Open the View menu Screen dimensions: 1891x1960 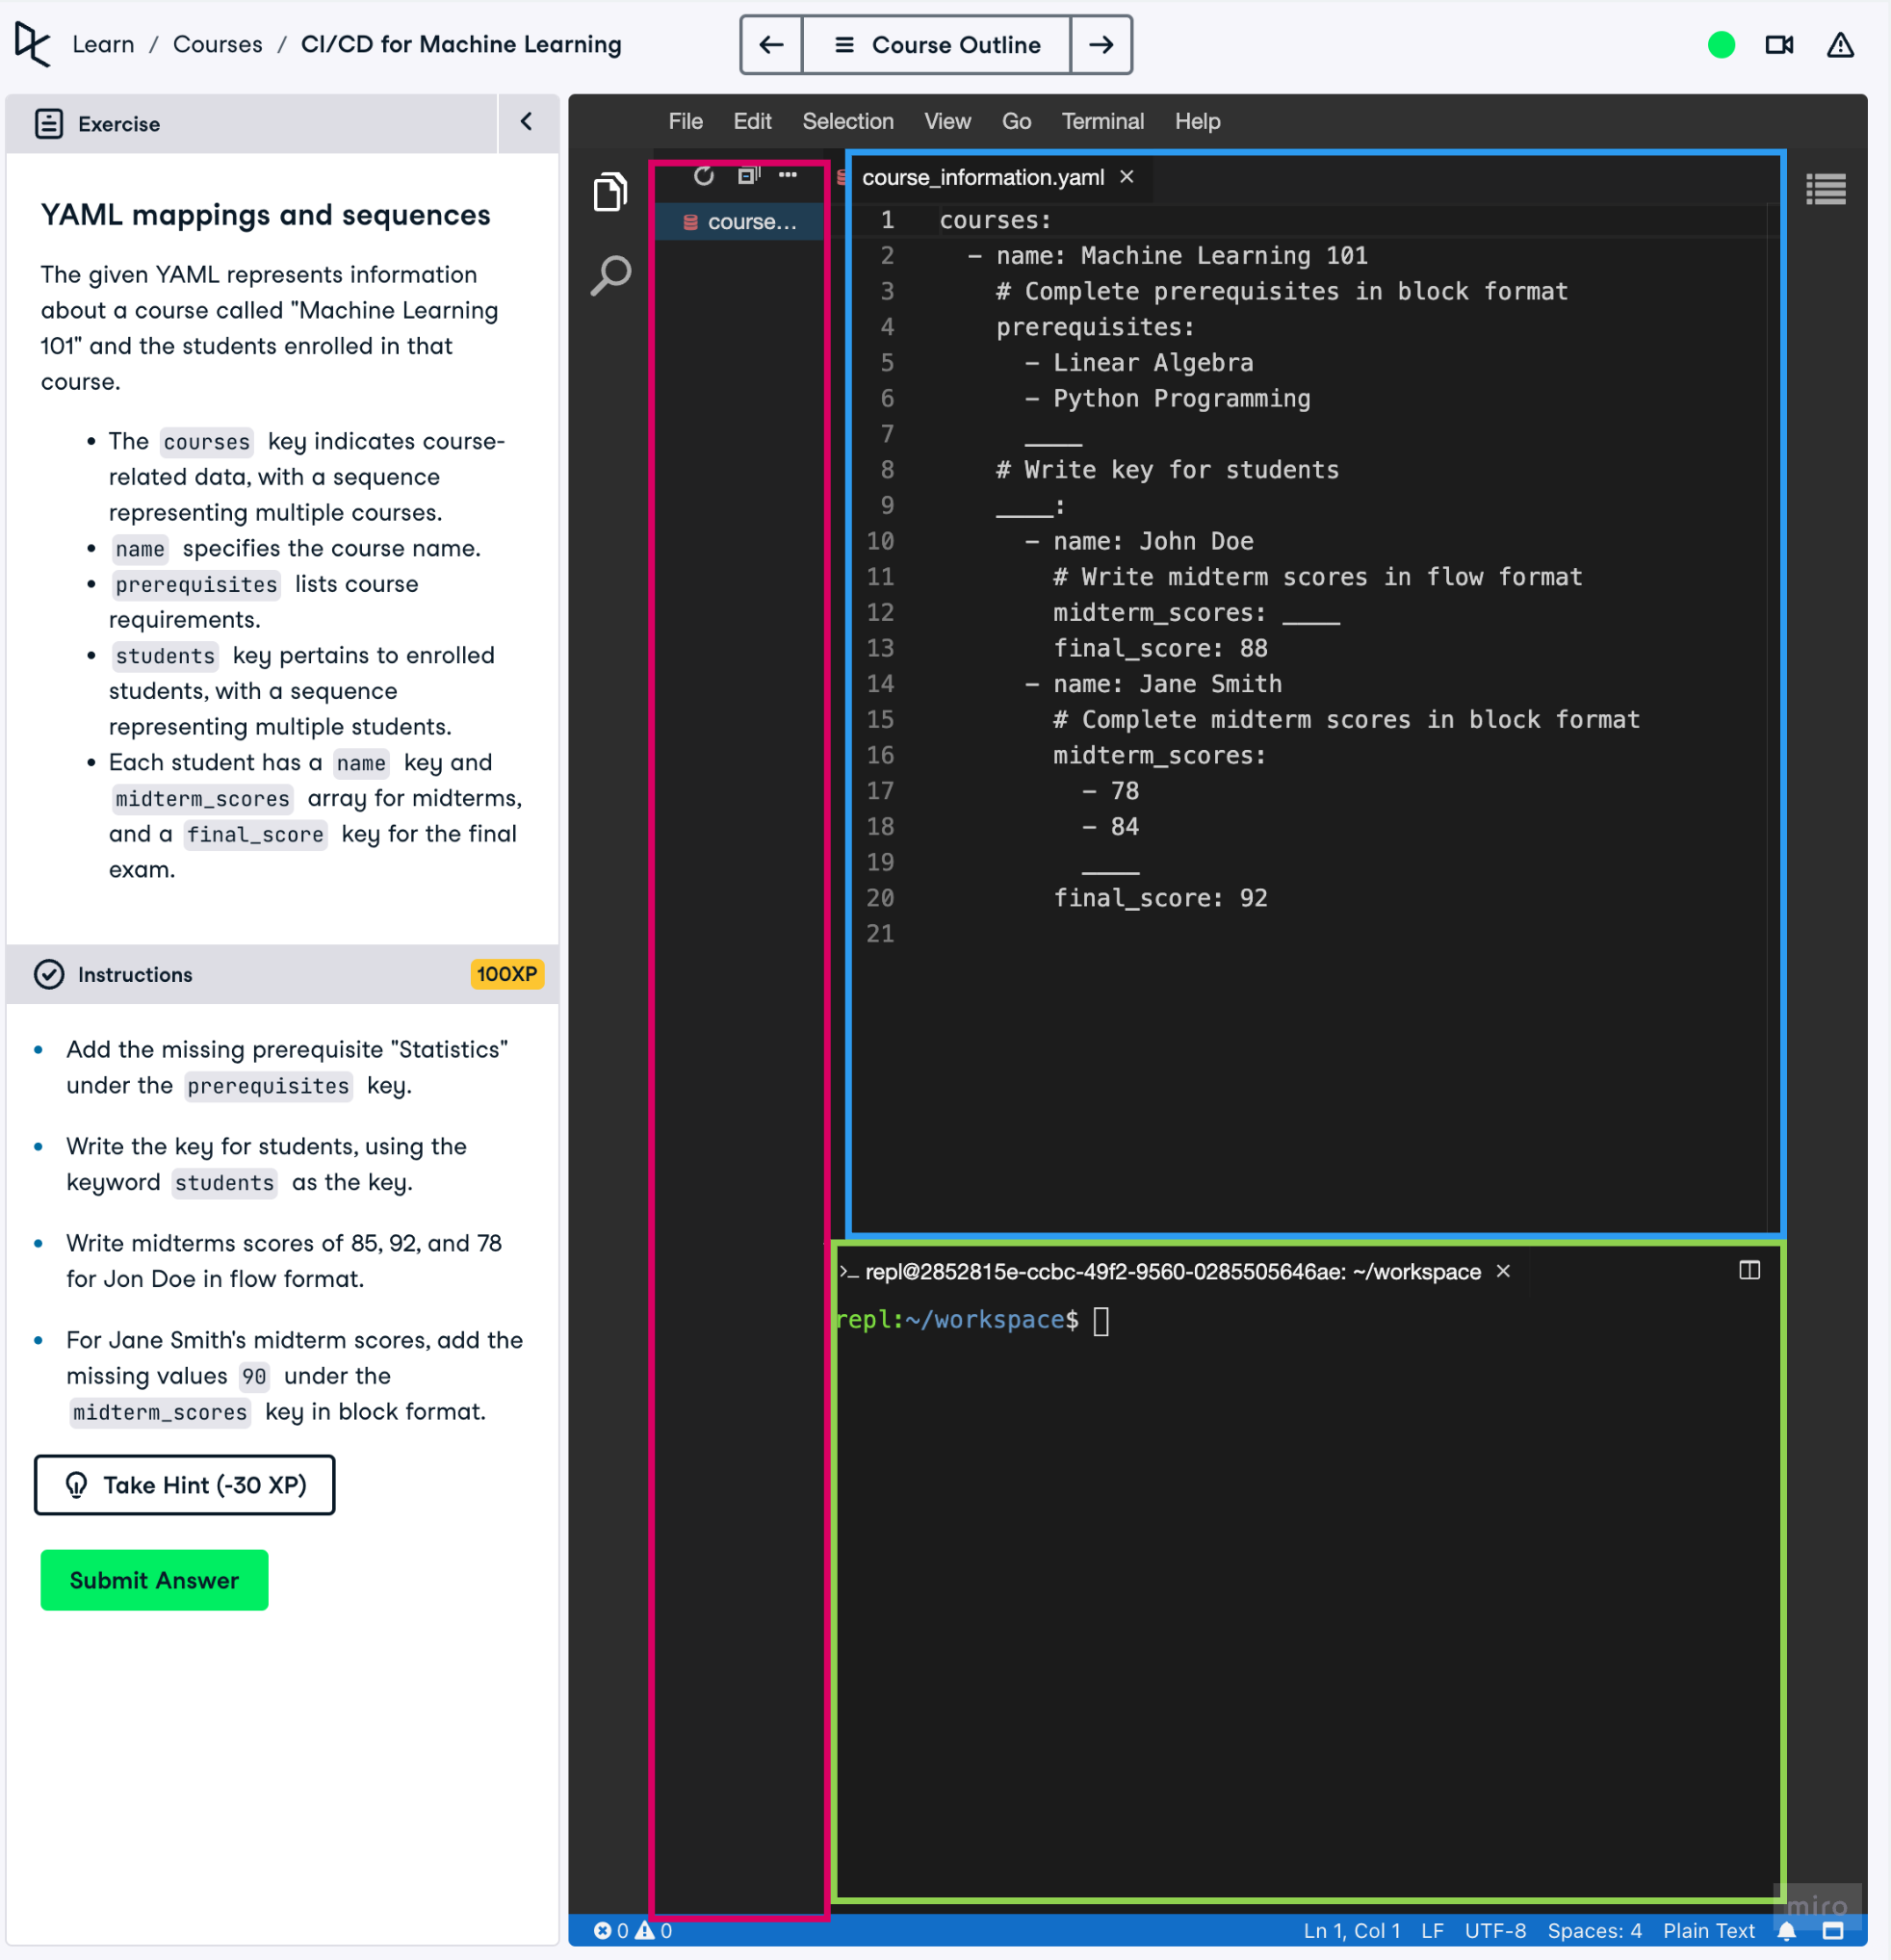point(947,121)
